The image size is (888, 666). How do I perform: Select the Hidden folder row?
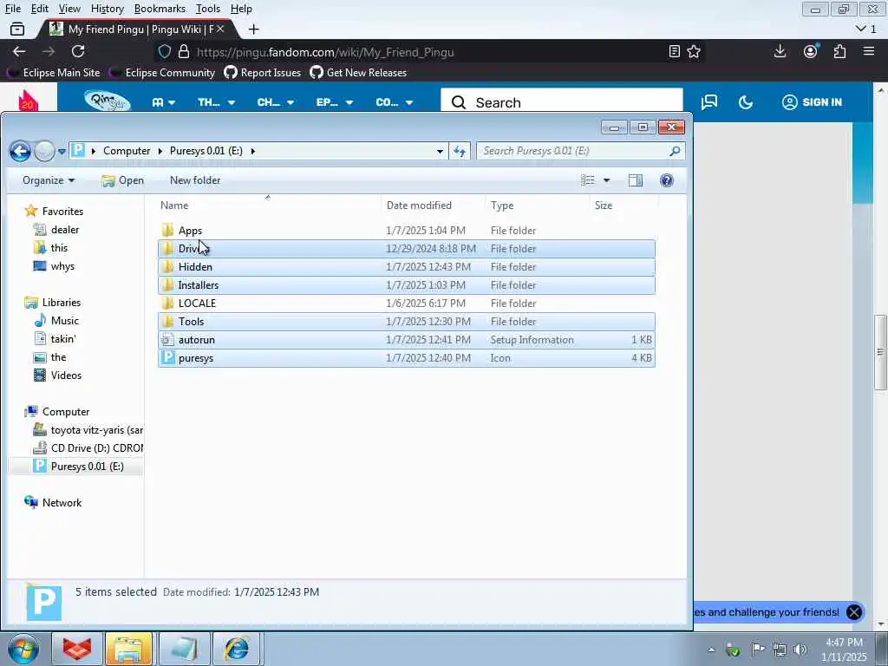coord(407,267)
